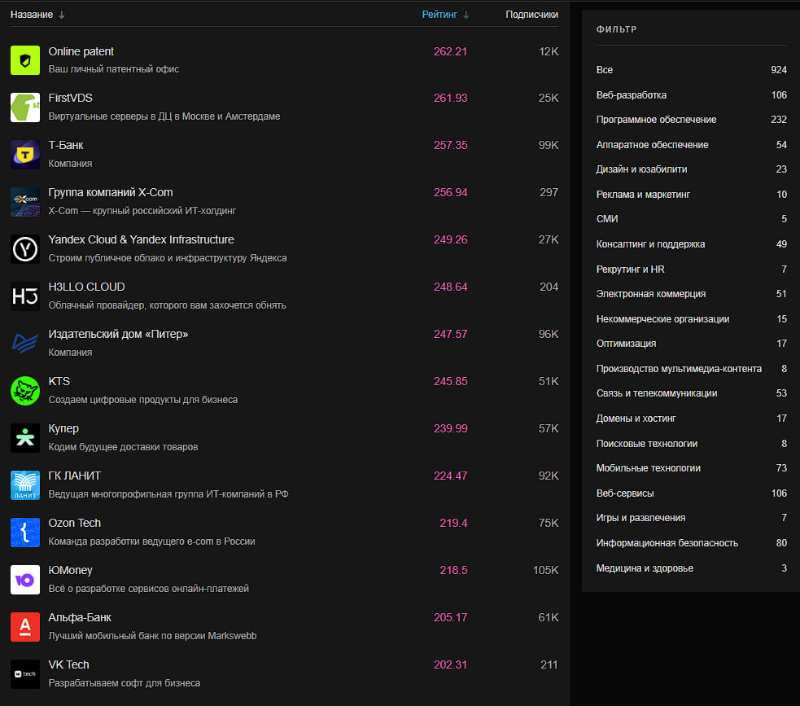Image resolution: width=800 pixels, height=706 pixels.
Task: Open Online patent company page
Action: click(81, 51)
